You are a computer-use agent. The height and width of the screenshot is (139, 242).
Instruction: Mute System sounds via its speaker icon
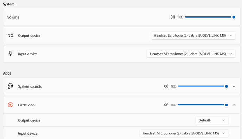point(166,86)
